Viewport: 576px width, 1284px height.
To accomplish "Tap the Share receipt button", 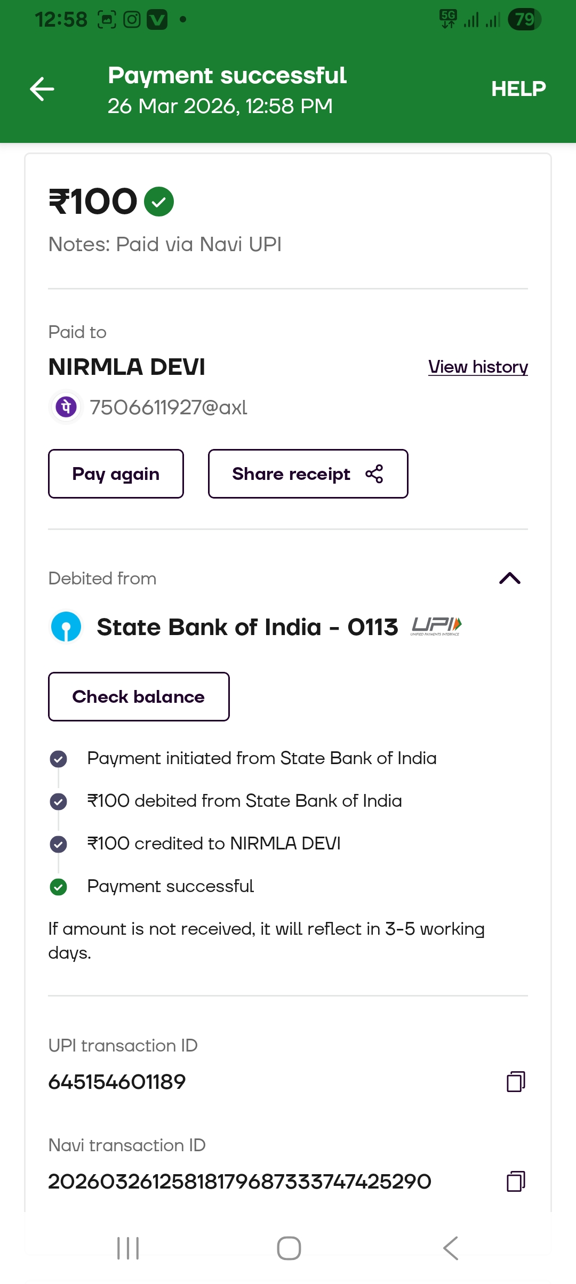I will pos(308,474).
